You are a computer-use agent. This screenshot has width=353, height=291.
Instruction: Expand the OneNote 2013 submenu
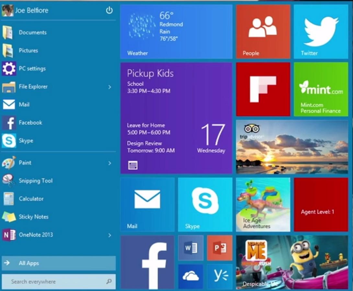pyautogui.click(x=110, y=235)
